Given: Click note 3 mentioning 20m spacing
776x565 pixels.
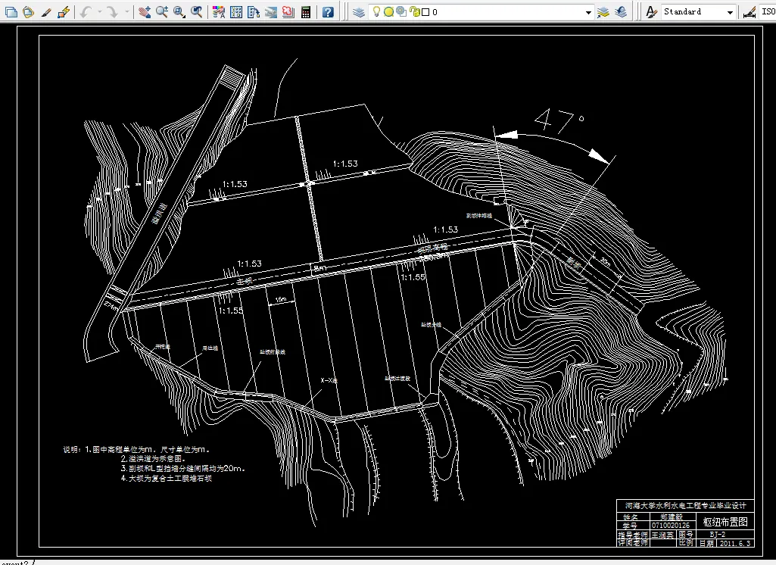Looking at the screenshot, I should click(x=182, y=469).
